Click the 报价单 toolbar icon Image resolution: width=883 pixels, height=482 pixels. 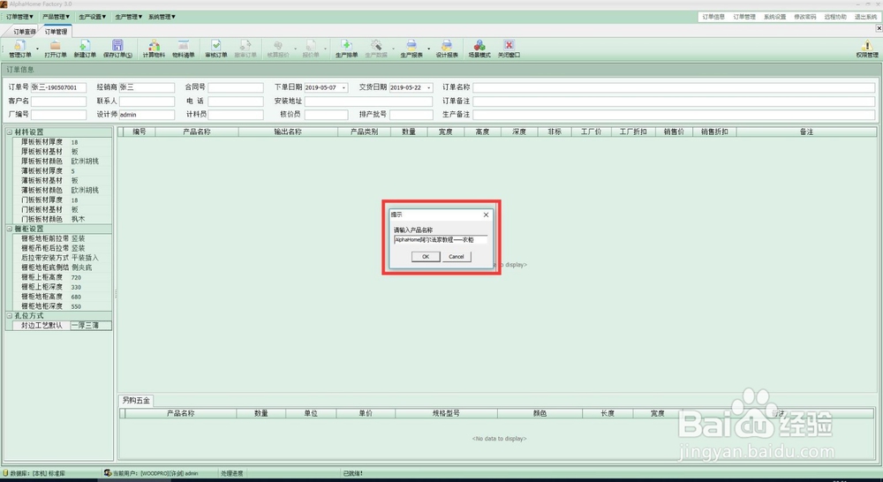(x=310, y=49)
